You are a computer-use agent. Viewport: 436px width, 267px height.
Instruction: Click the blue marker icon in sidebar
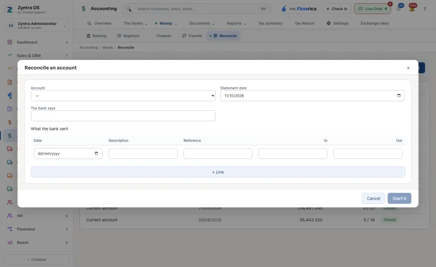coord(10,95)
